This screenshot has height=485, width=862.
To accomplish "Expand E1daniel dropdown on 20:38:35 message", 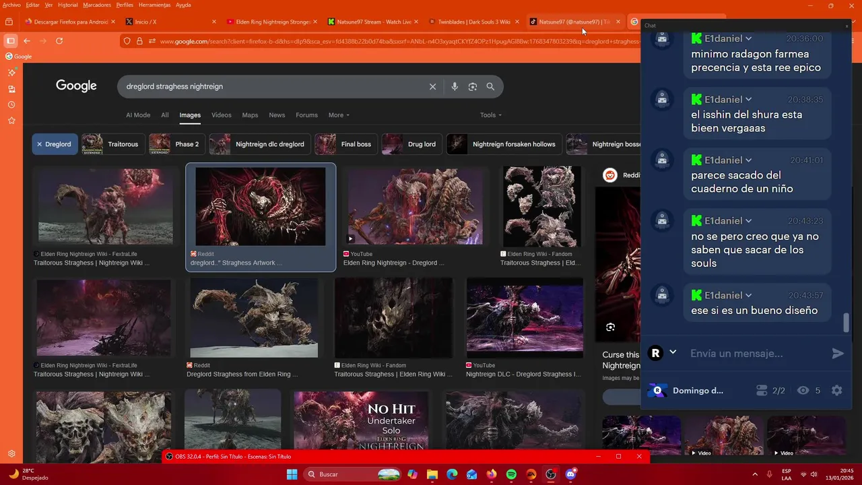I will [748, 99].
